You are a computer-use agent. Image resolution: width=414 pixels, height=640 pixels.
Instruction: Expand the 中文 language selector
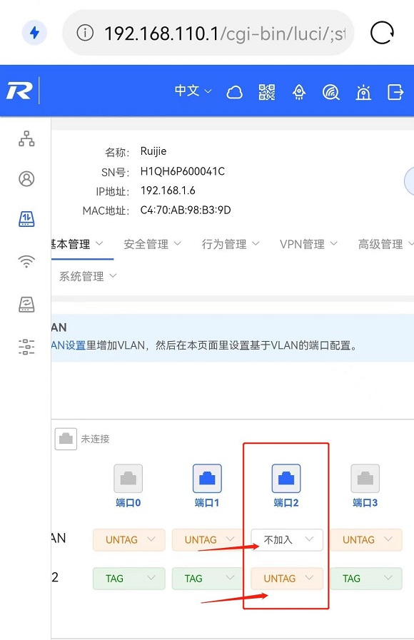[x=193, y=91]
